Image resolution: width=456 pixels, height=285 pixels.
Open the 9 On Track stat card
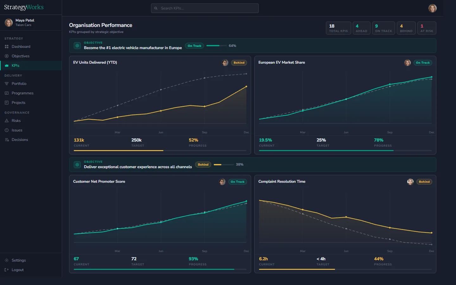(383, 28)
